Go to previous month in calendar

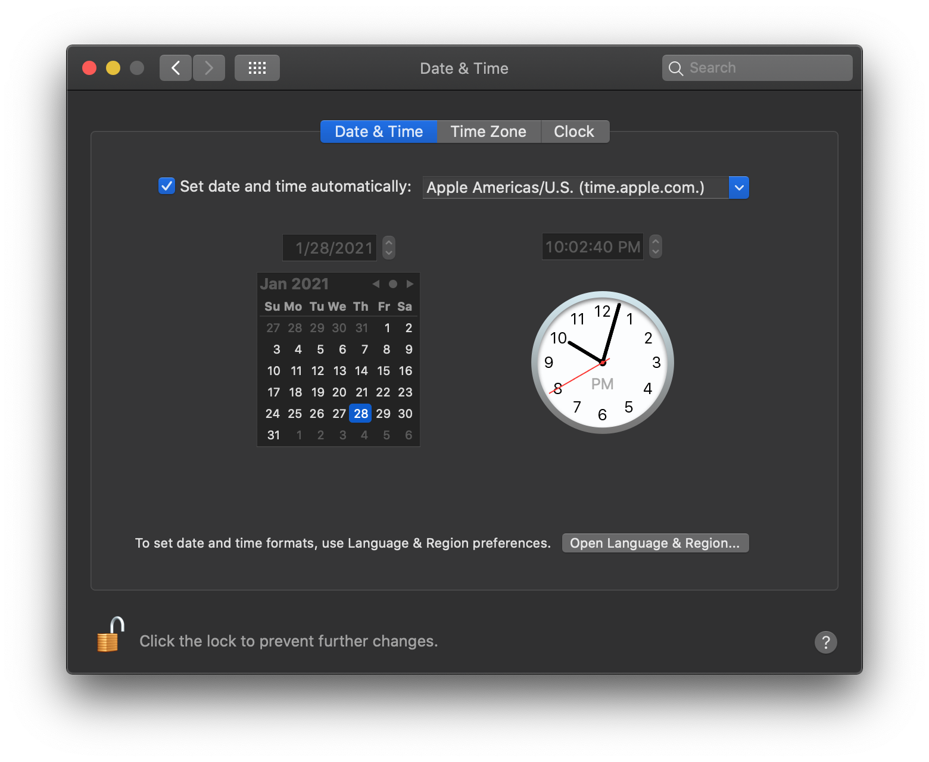(x=376, y=284)
